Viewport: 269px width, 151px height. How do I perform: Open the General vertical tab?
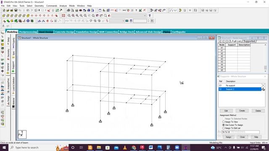click(x=8, y=68)
